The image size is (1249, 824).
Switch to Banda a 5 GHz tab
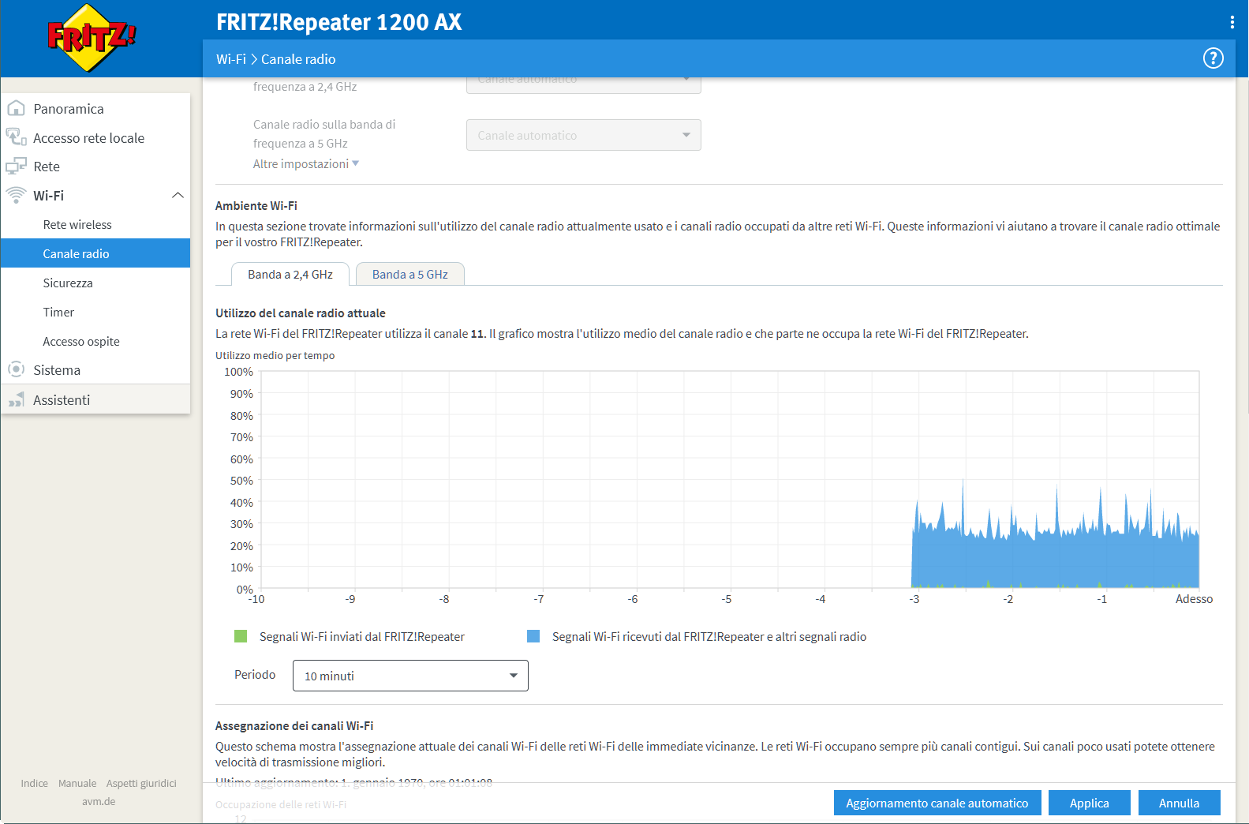pos(409,275)
